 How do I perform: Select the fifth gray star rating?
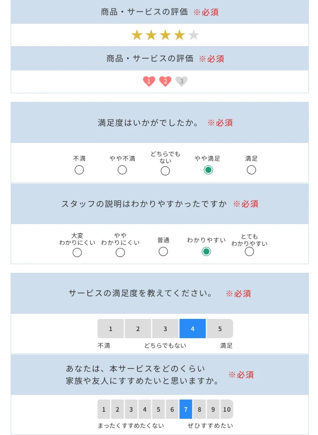[194, 35]
